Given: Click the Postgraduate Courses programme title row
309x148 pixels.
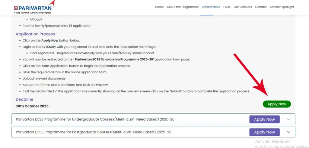Looking at the screenshot, I should click(x=94, y=132).
